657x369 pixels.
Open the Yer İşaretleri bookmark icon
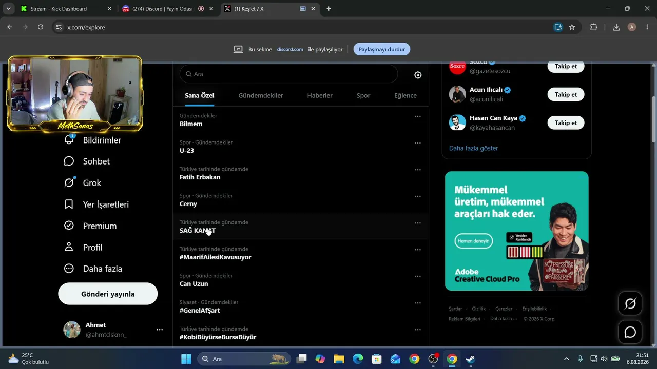(x=69, y=204)
